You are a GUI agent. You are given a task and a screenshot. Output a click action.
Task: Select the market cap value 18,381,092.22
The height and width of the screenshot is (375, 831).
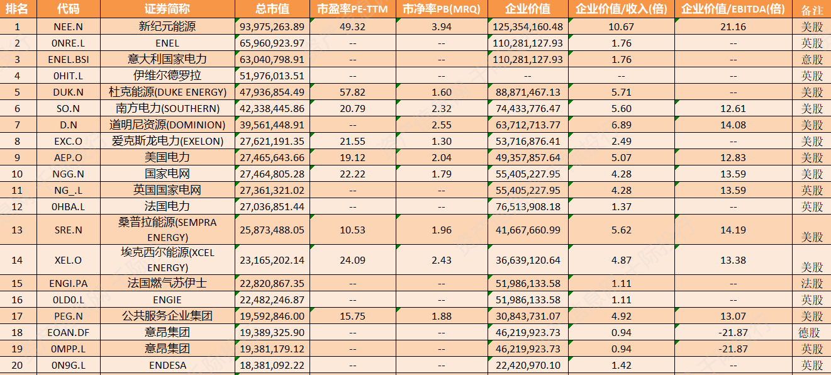point(272,365)
